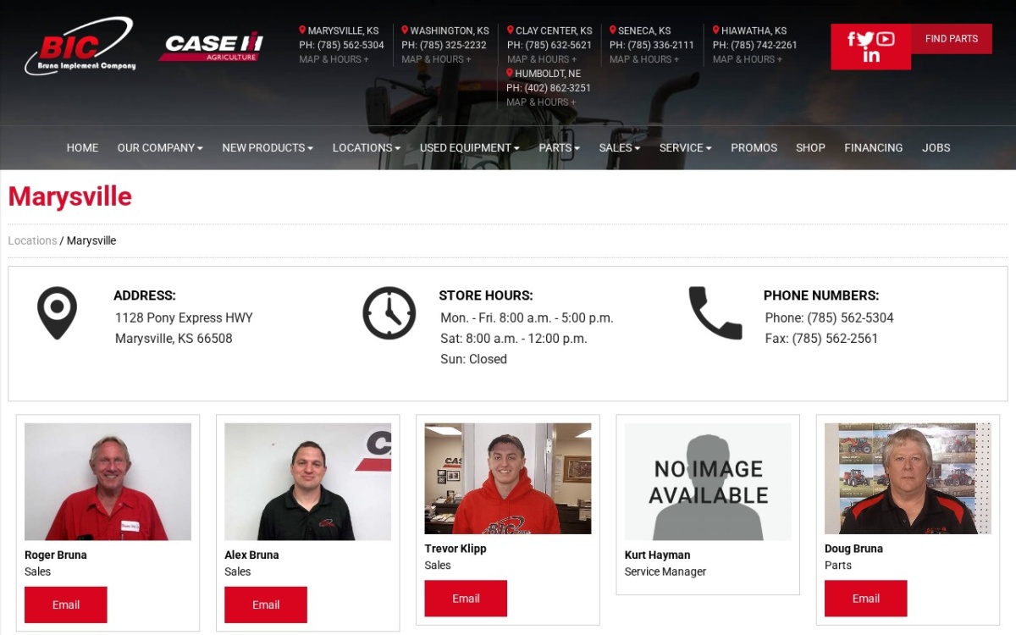
Task: Email Alex Bruna
Action: 266,605
